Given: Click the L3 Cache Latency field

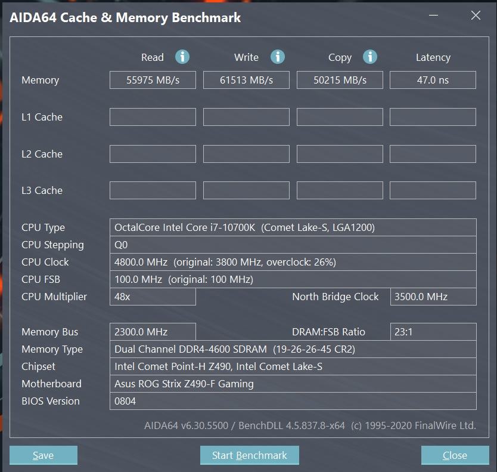Looking at the screenshot, I should (433, 190).
